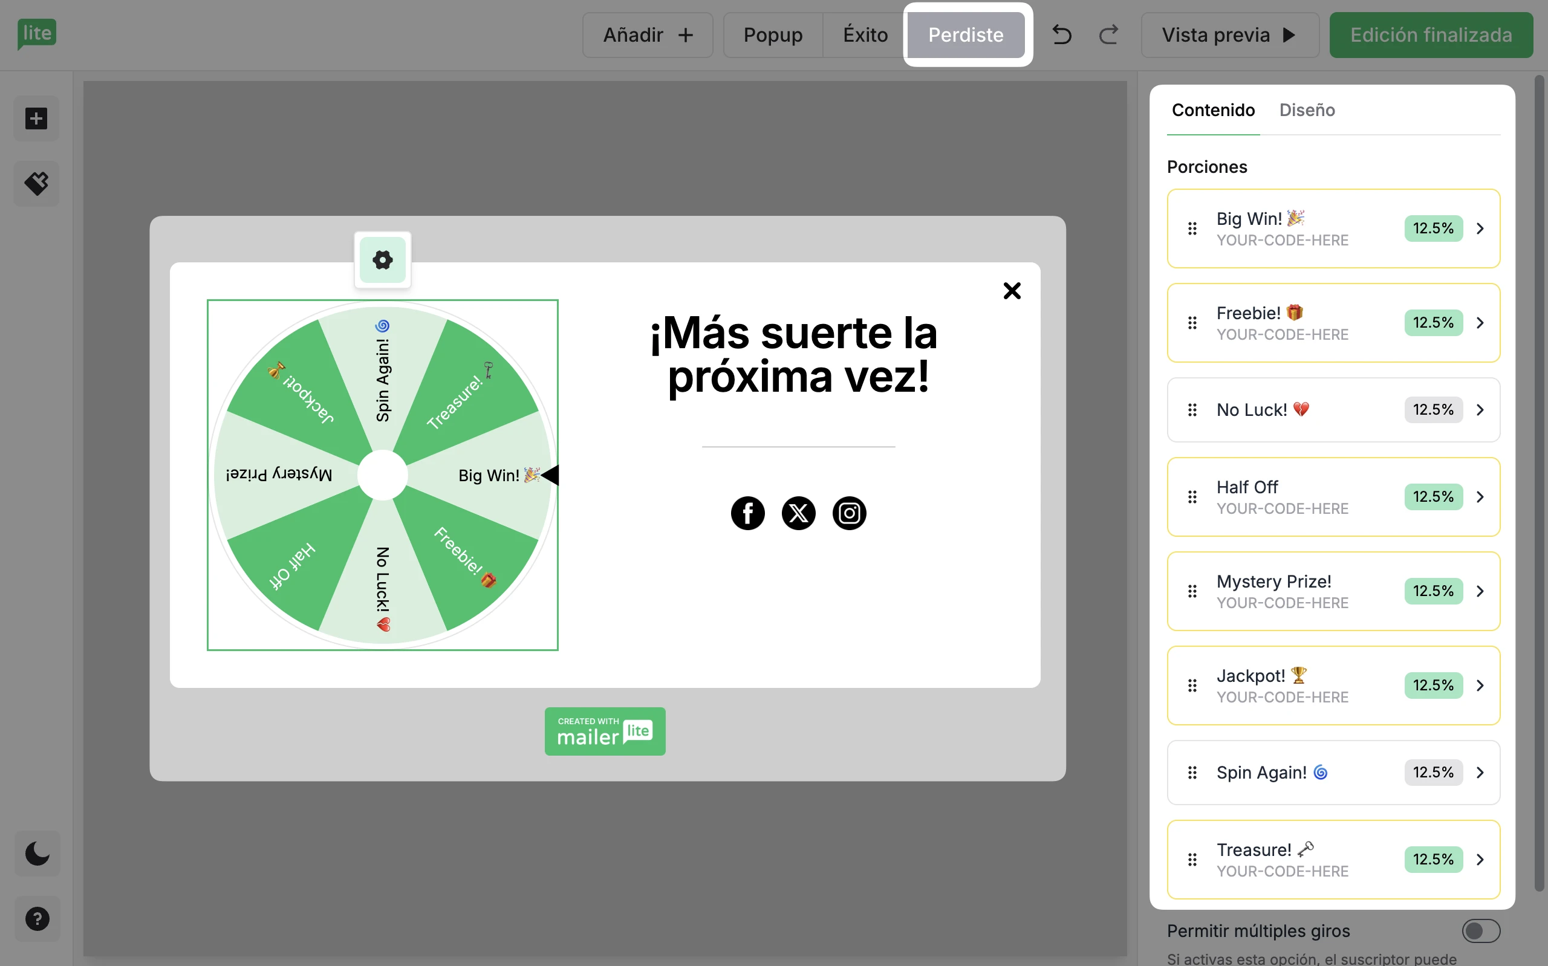Open Vista previa preview button
The image size is (1548, 966).
pos(1229,34)
